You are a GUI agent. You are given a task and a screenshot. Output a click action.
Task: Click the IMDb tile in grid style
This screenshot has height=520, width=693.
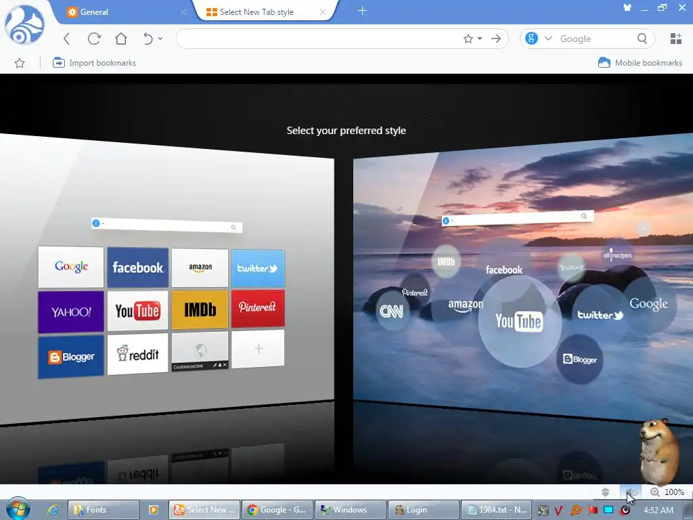200,309
